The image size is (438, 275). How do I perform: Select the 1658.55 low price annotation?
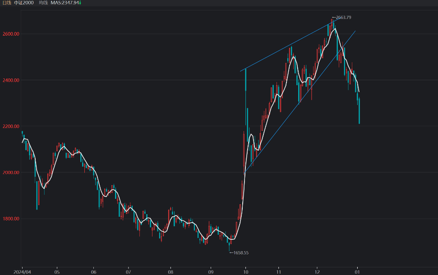click(241, 252)
